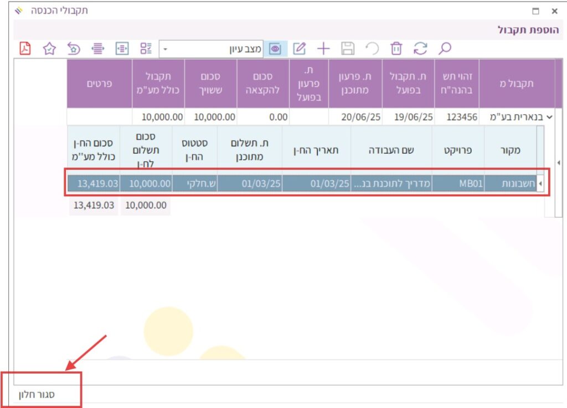Click the undo arrow icon
This screenshot has height=408, width=567.
coord(373,49)
